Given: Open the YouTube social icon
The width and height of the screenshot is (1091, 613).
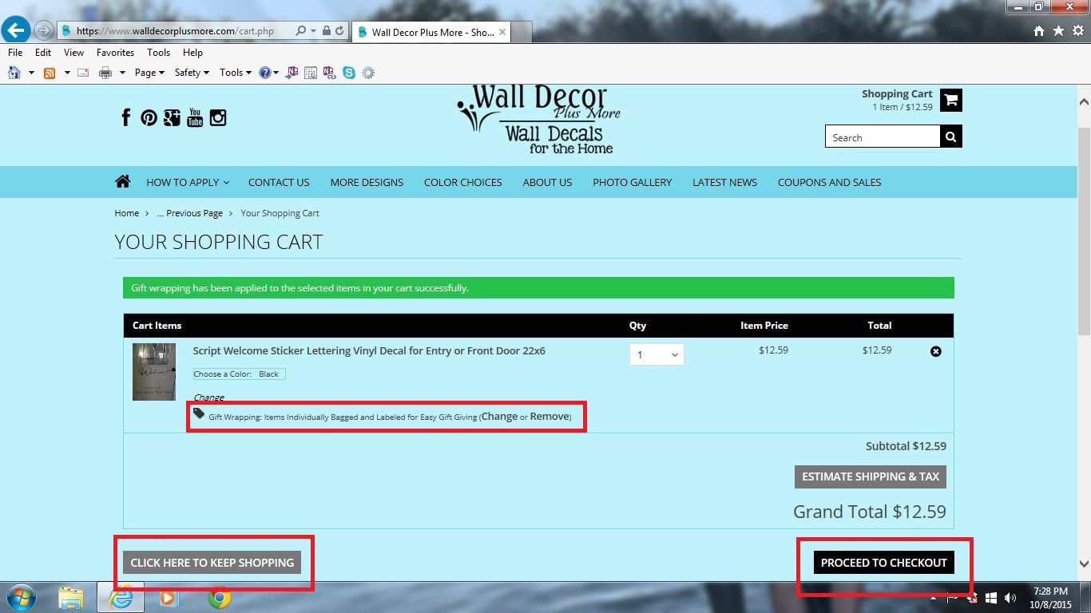Looking at the screenshot, I should click(x=195, y=118).
